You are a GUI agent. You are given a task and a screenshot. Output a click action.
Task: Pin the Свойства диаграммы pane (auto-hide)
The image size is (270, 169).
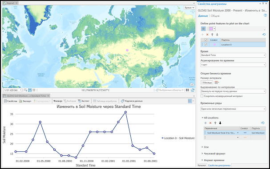263,4
